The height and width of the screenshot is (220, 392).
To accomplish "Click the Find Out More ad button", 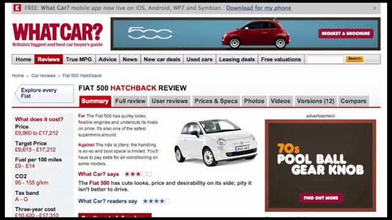I will click(x=321, y=198).
